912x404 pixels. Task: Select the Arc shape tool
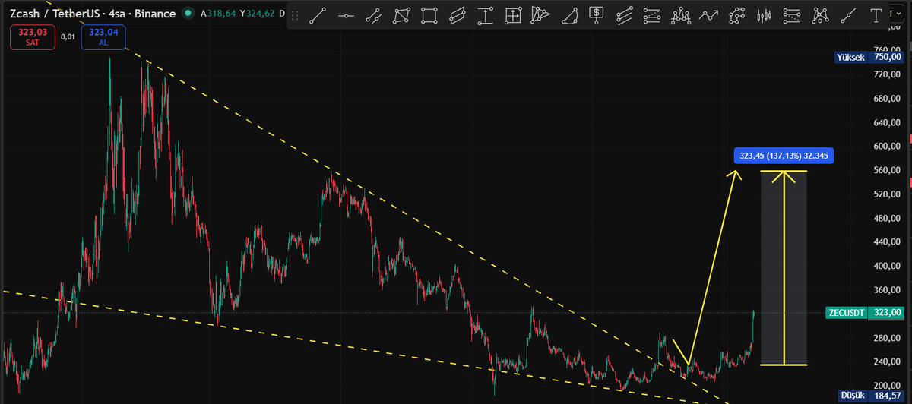click(568, 14)
